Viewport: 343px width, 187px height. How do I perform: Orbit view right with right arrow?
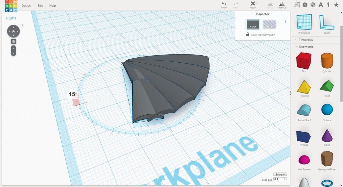pyautogui.click(x=17, y=31)
